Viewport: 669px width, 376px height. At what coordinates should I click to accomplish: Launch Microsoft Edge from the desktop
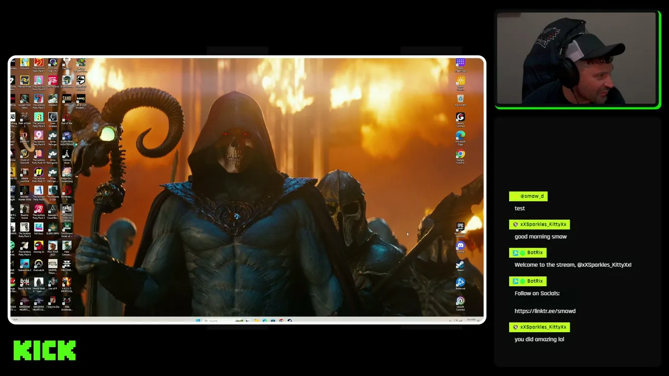(460, 137)
